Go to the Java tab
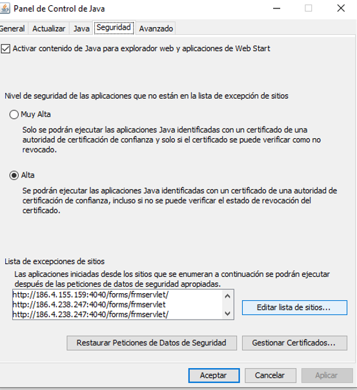 [x=81, y=28]
